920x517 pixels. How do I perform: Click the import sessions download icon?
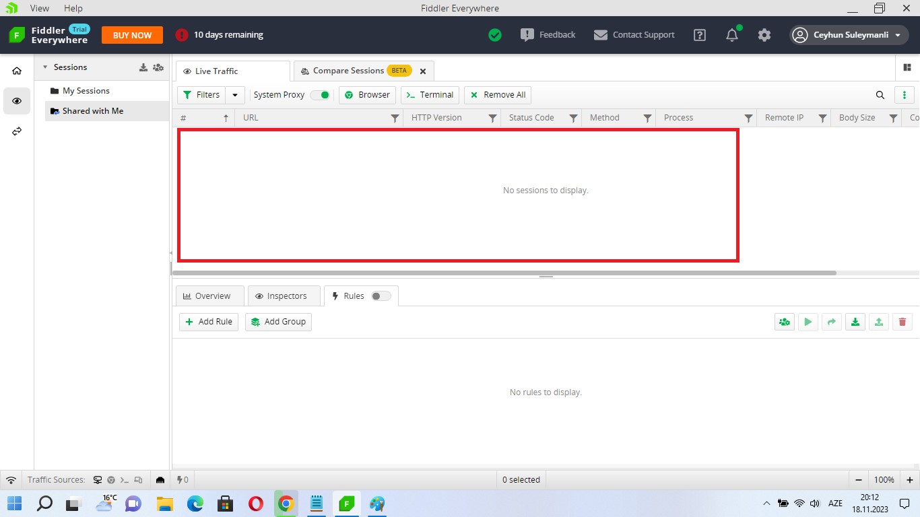(143, 67)
